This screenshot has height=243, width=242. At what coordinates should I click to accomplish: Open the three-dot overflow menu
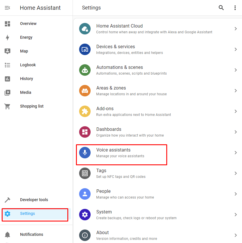tap(235, 8)
